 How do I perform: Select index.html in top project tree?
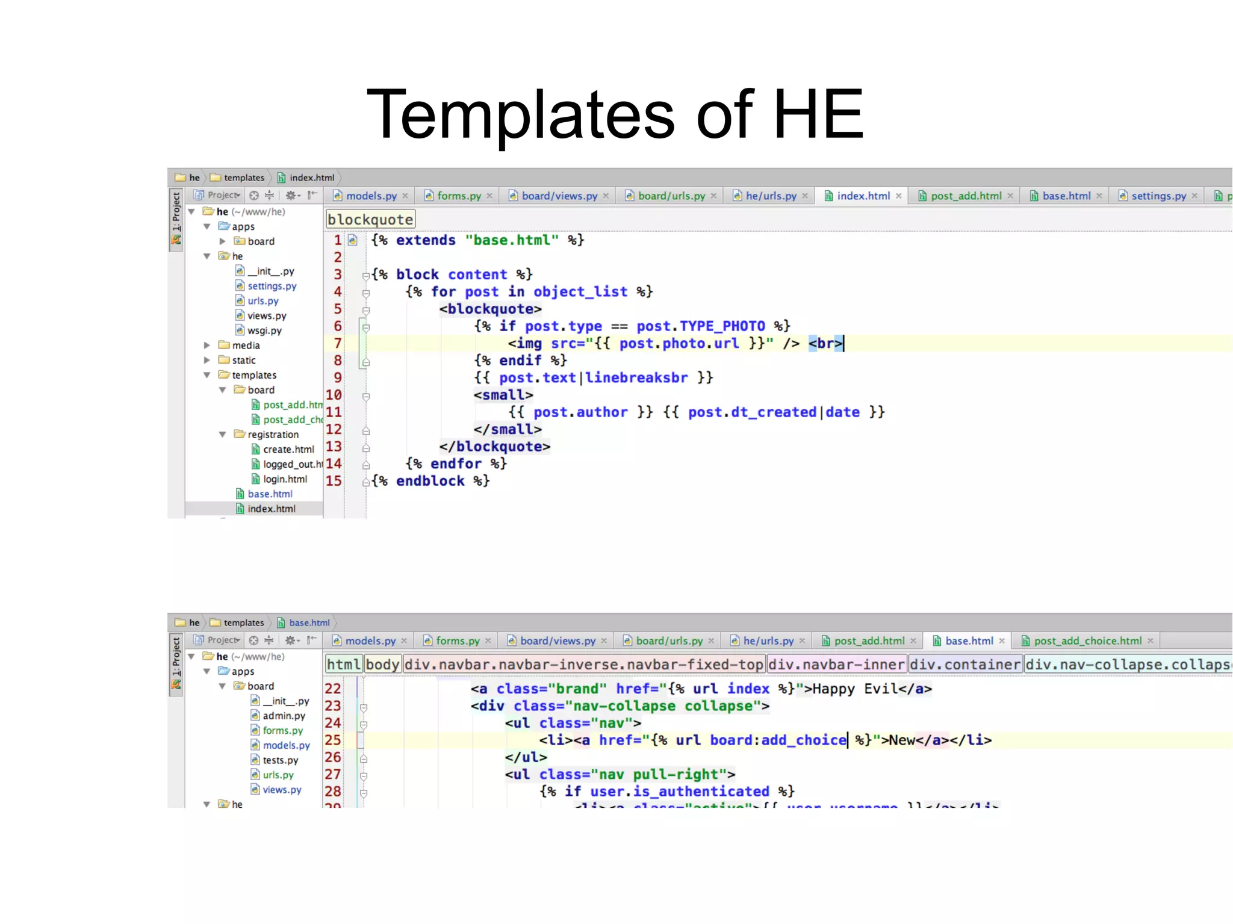[266, 509]
